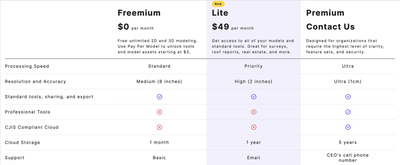
Task: Click Premium checkmark for Professional Tools
Action: coord(348,112)
